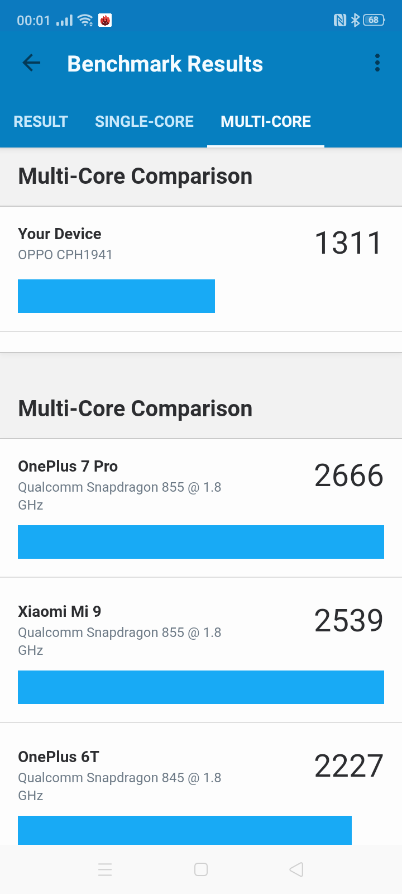Tap the Xiaomi Mi 9 score bar
This screenshot has width=402, height=894.
click(201, 687)
